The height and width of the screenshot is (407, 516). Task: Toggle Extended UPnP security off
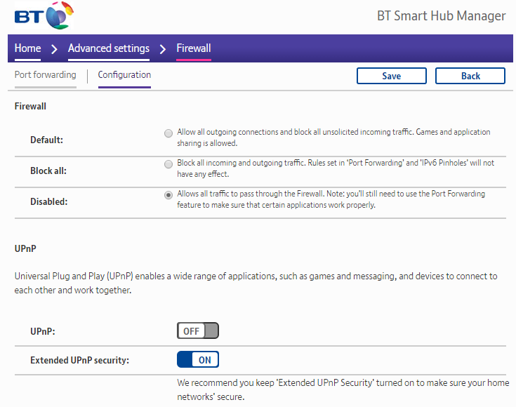click(x=198, y=360)
